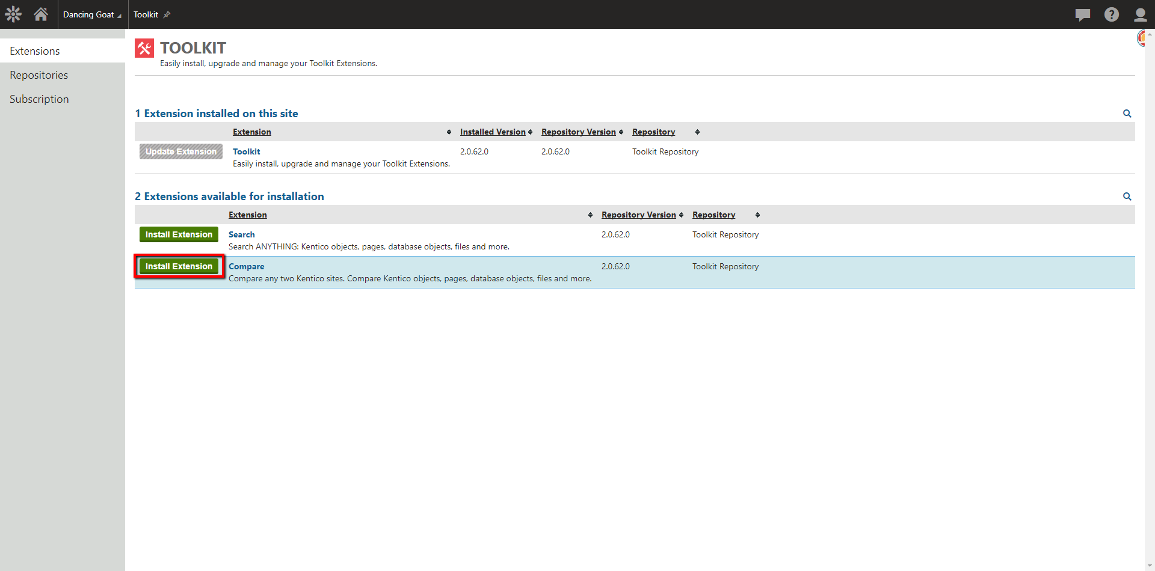
Task: Sort available table by Extension column
Action: click(x=248, y=215)
